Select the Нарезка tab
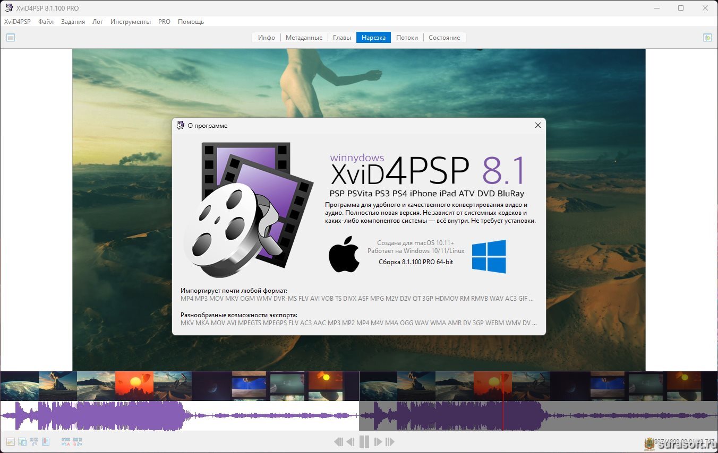Screen dimensions: 718x453 (374, 38)
